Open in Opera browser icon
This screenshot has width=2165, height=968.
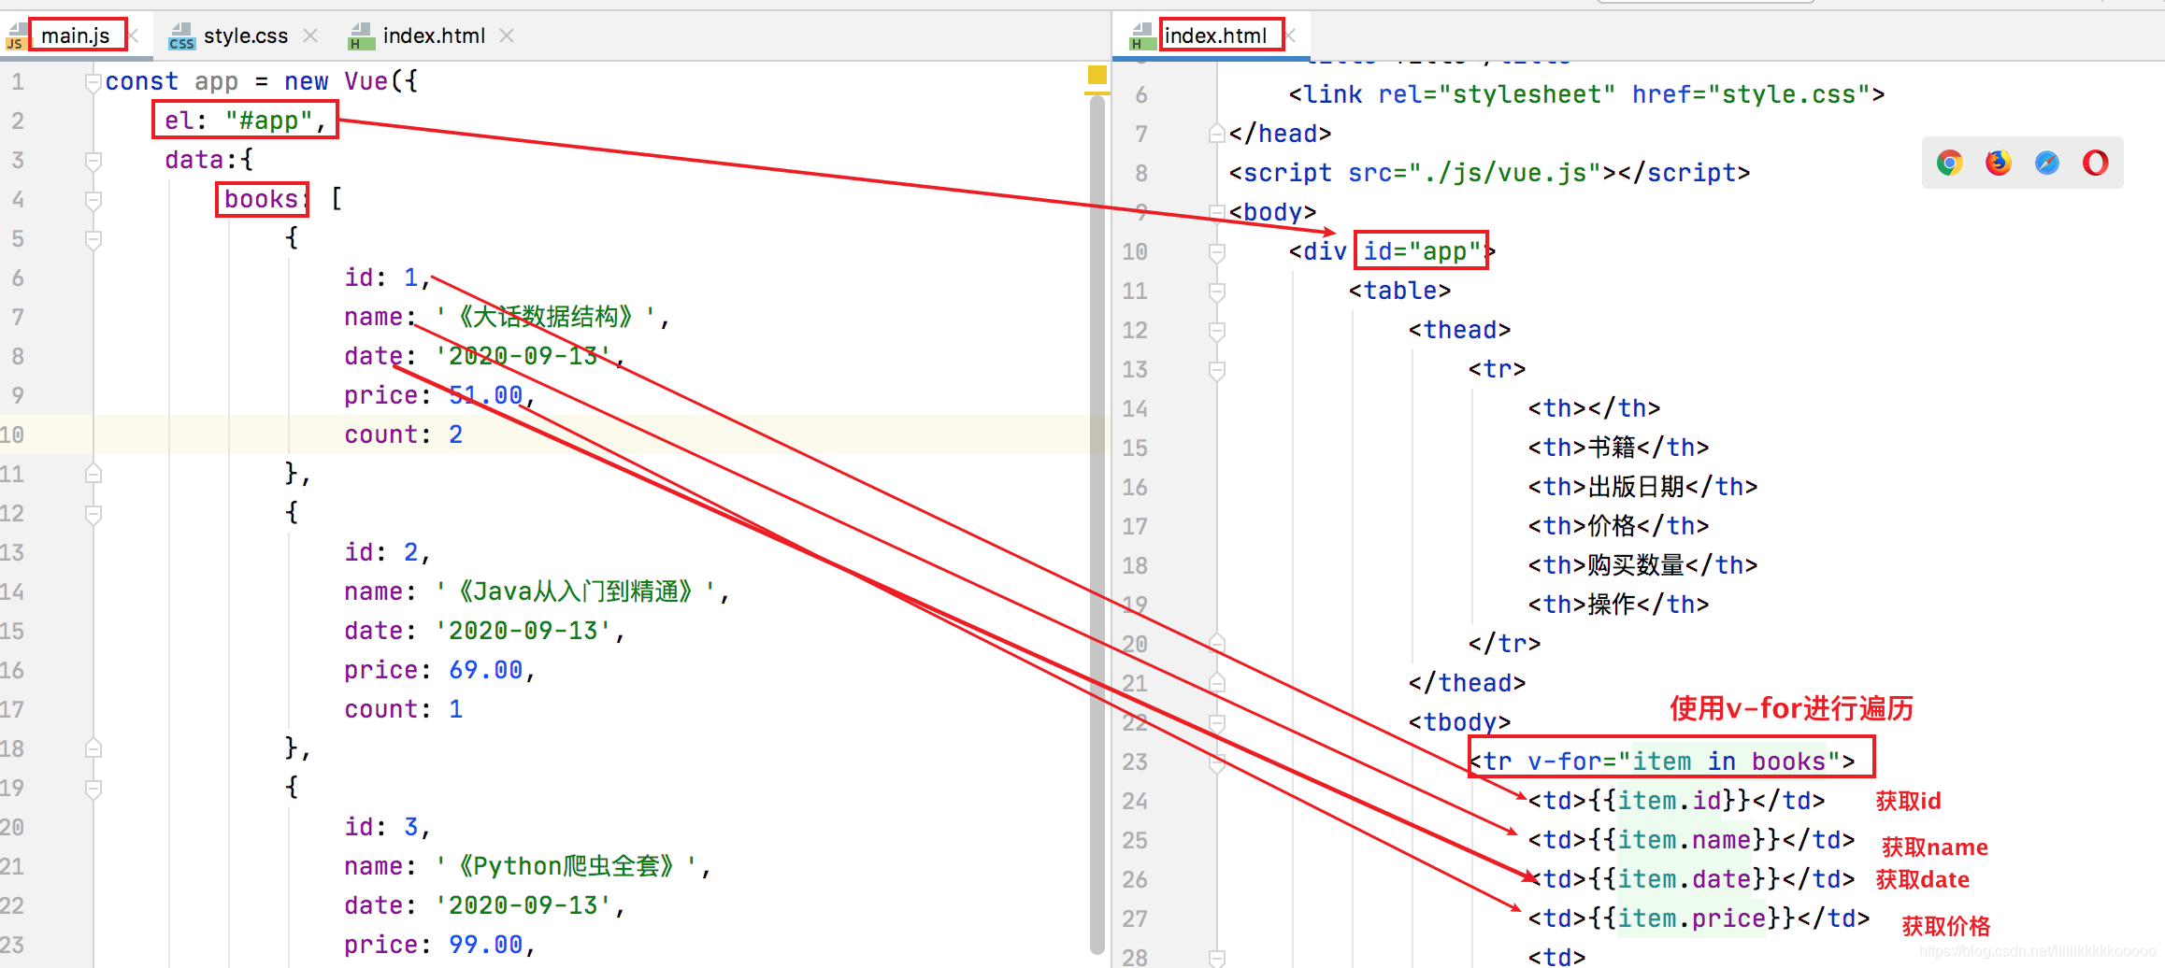[2095, 164]
